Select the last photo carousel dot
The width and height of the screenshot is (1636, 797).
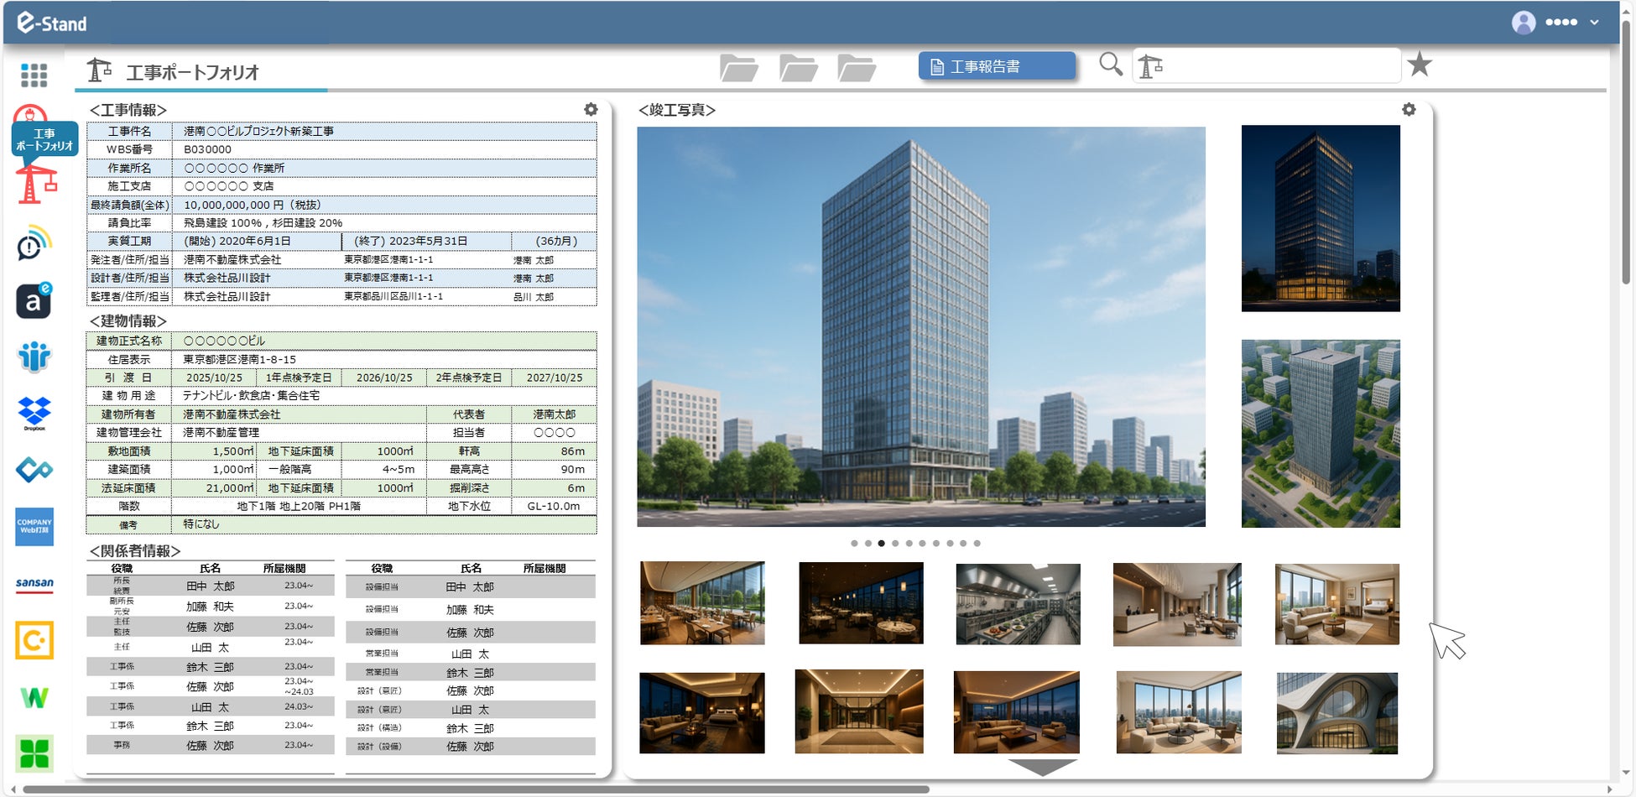pos(977,544)
